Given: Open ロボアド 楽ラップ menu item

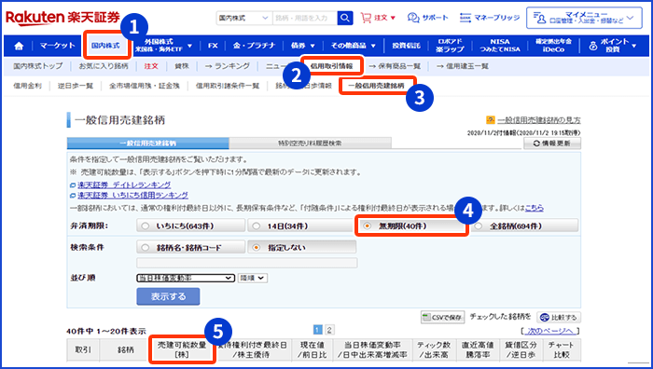Looking at the screenshot, I should [450, 46].
